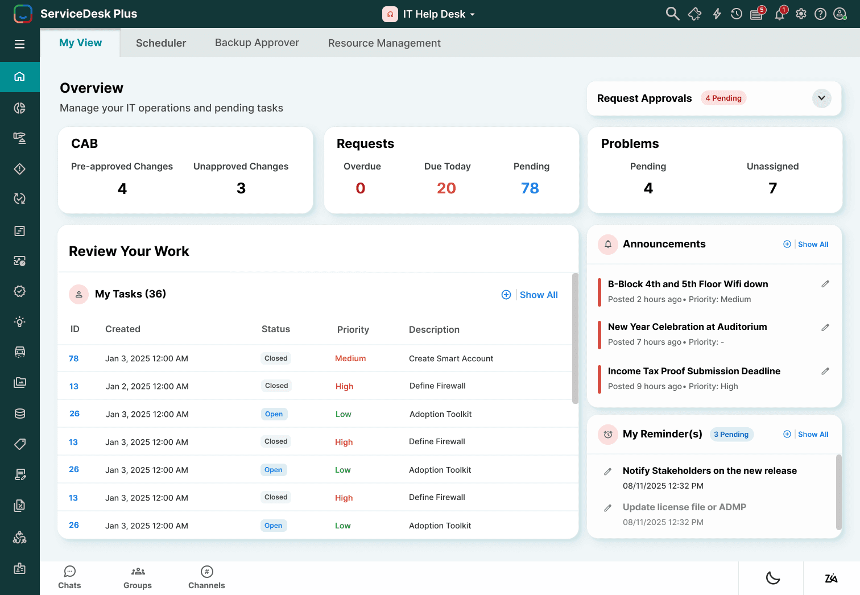
Task: Click the Priority column header
Action: [x=353, y=329]
